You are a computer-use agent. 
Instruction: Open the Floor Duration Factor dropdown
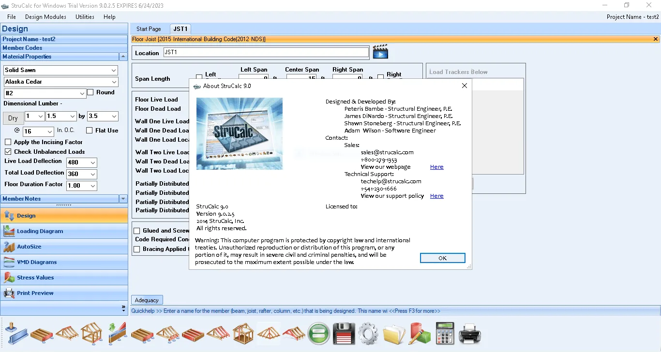pos(93,186)
